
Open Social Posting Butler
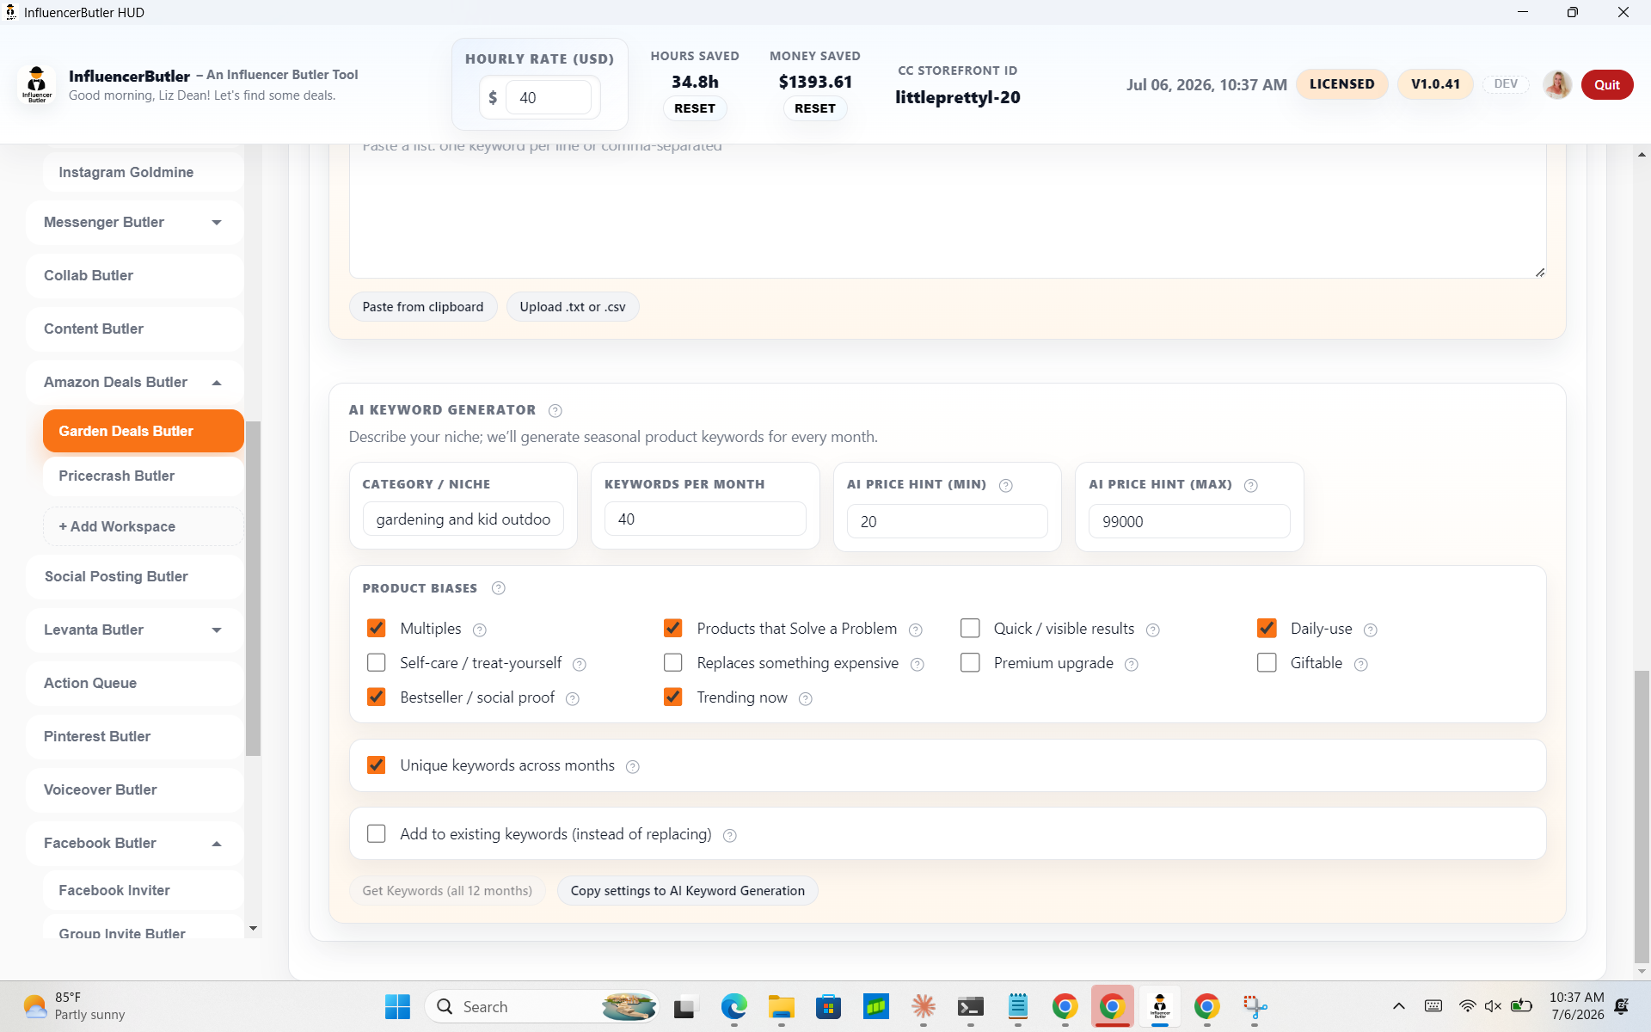pos(135,577)
